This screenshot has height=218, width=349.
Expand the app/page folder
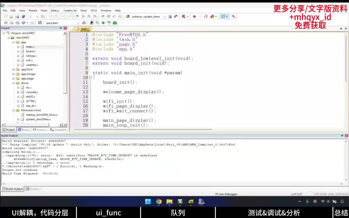[x=13, y=78]
